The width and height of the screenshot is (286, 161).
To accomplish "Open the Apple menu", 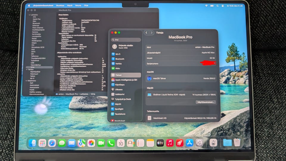I will tap(29, 6).
